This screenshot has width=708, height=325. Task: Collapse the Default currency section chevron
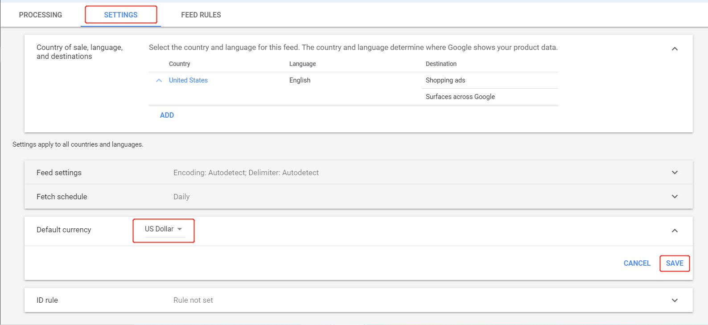pyautogui.click(x=675, y=230)
